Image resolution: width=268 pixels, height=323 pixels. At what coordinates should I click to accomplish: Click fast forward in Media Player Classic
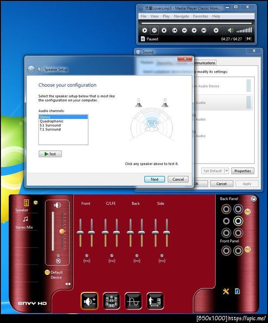click(x=194, y=30)
